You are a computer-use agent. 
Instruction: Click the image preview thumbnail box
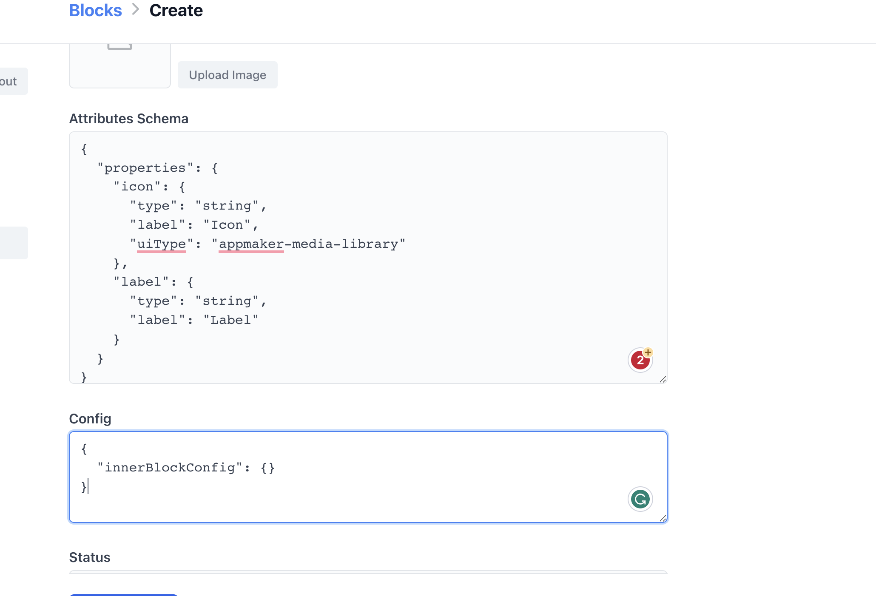(x=119, y=68)
